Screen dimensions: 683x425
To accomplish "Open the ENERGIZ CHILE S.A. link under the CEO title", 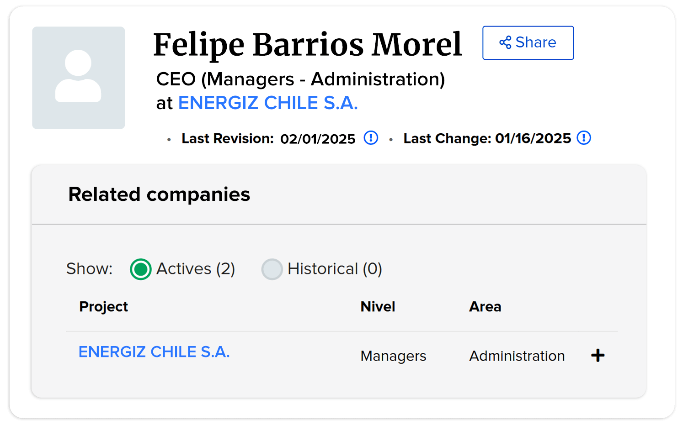I will (268, 103).
